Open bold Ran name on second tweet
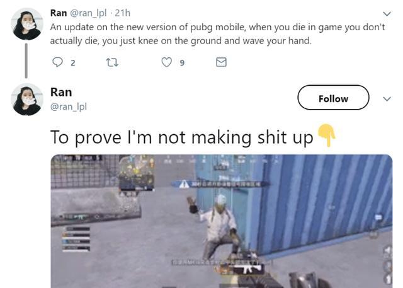This screenshot has height=288, width=403. 61,92
